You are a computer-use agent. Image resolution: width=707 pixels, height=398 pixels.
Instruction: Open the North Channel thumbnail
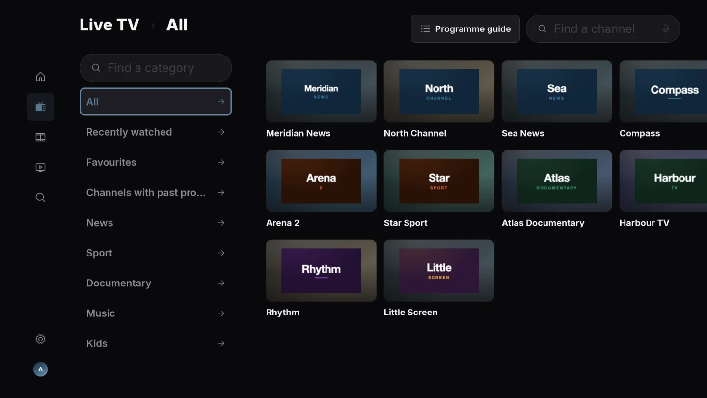[439, 91]
